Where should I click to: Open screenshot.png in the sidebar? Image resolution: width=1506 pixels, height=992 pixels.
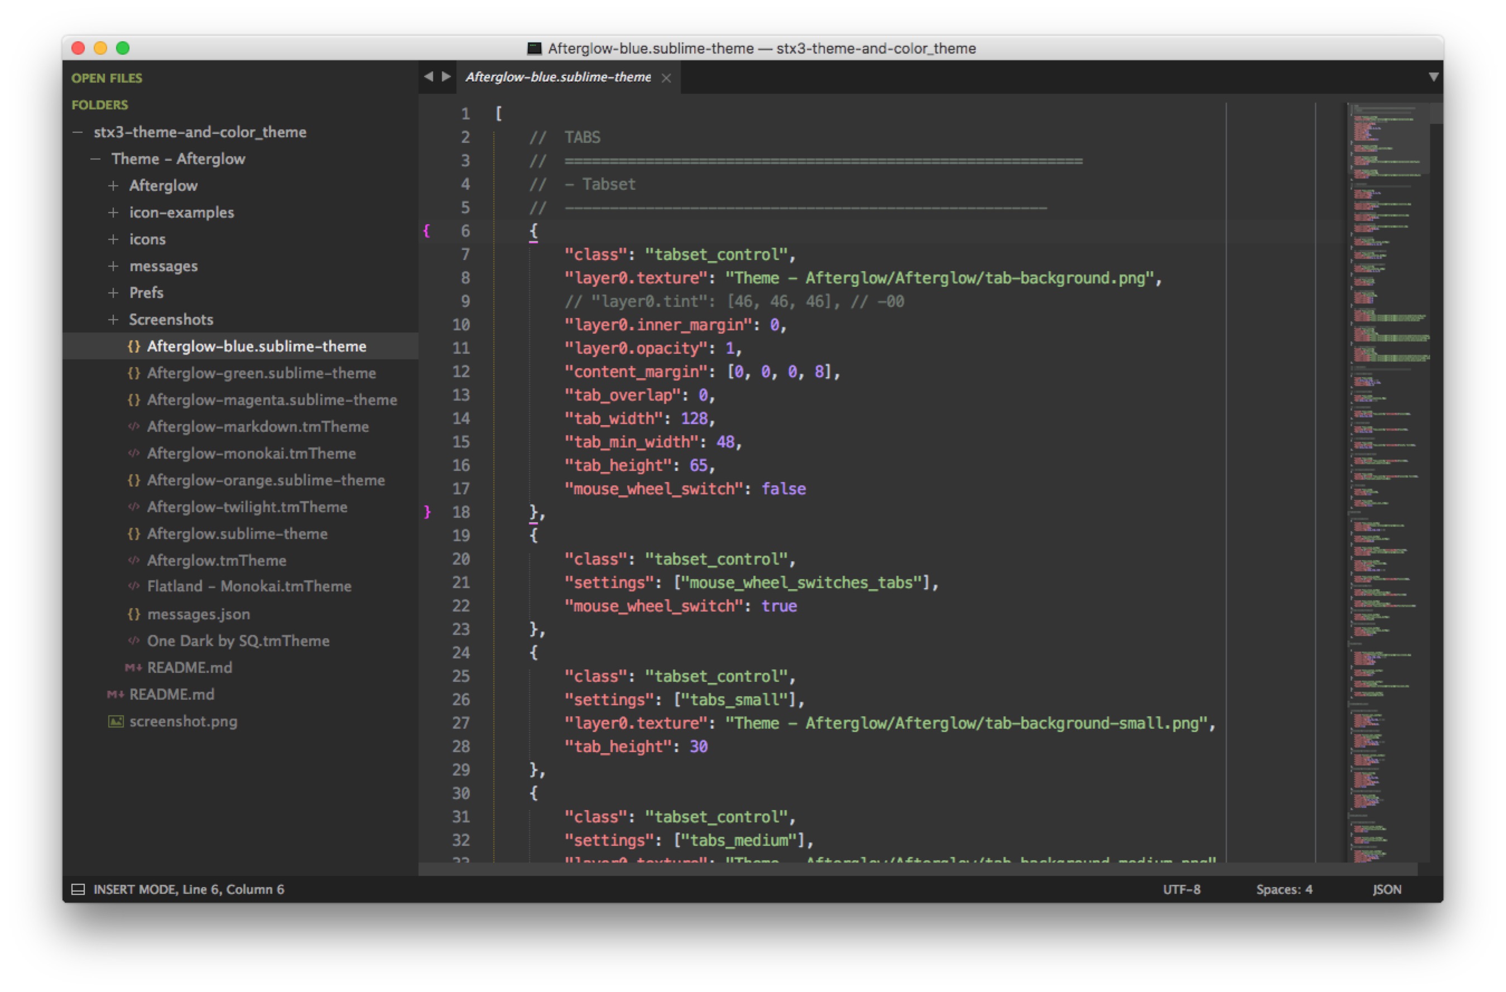click(183, 721)
